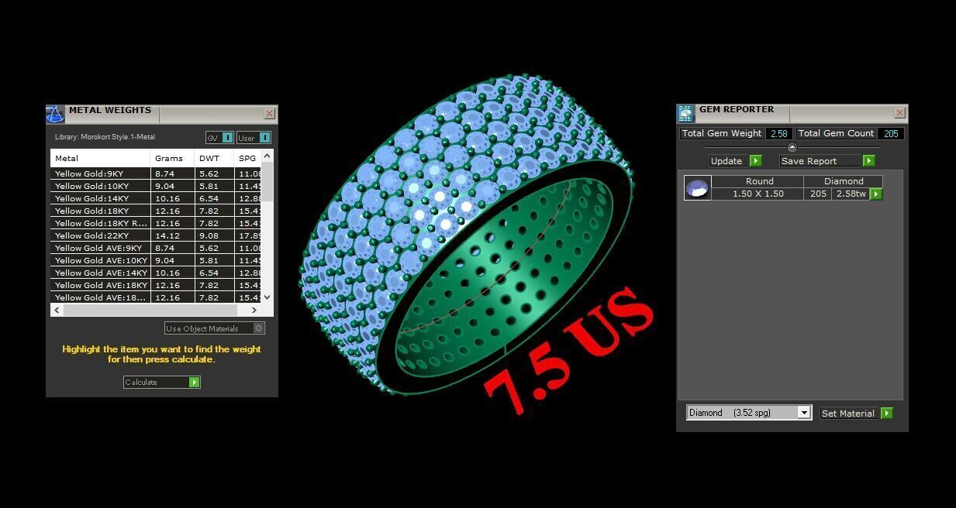956x508 pixels.
Task: Select the Yellow Gold AVE:9KY row
Action: (x=156, y=248)
